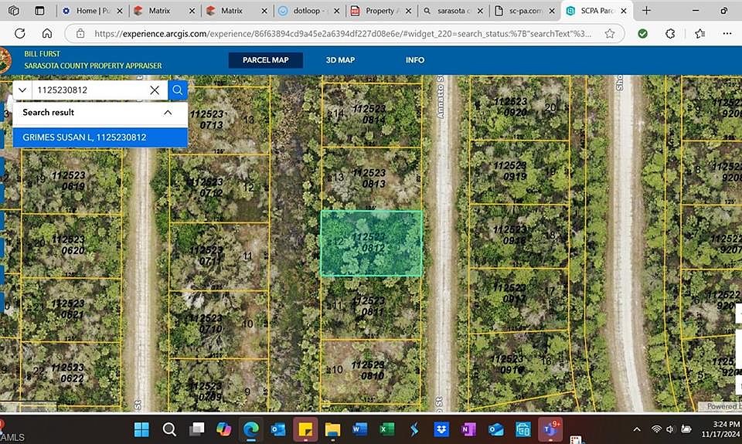Image resolution: width=742 pixels, height=444 pixels.
Task: Bookmark this page with the star icon
Action: 610,33
